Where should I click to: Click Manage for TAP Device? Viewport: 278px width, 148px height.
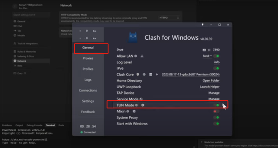click(x=214, y=93)
